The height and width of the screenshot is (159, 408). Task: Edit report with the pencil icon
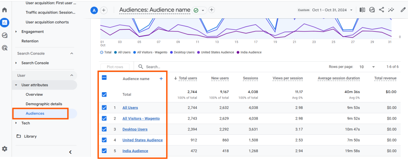[403, 10]
